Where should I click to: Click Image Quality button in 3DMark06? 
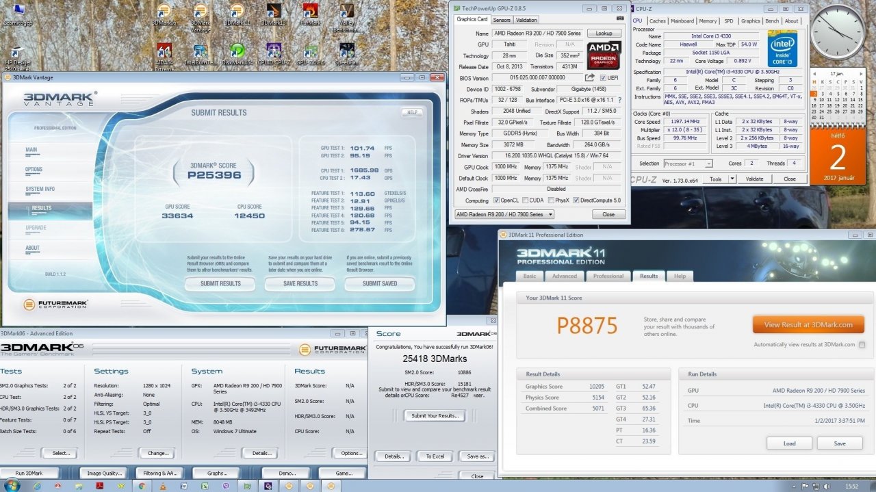point(103,473)
